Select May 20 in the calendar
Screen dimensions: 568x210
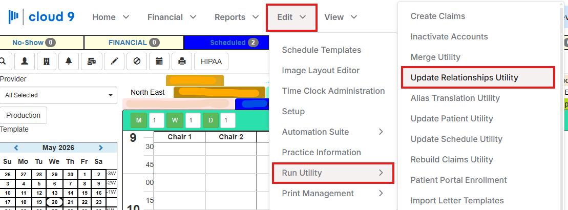55,202
